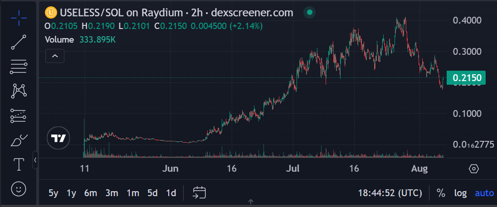497x207 pixels.
Task: Click the Volume indicator label
Action: (x=59, y=40)
